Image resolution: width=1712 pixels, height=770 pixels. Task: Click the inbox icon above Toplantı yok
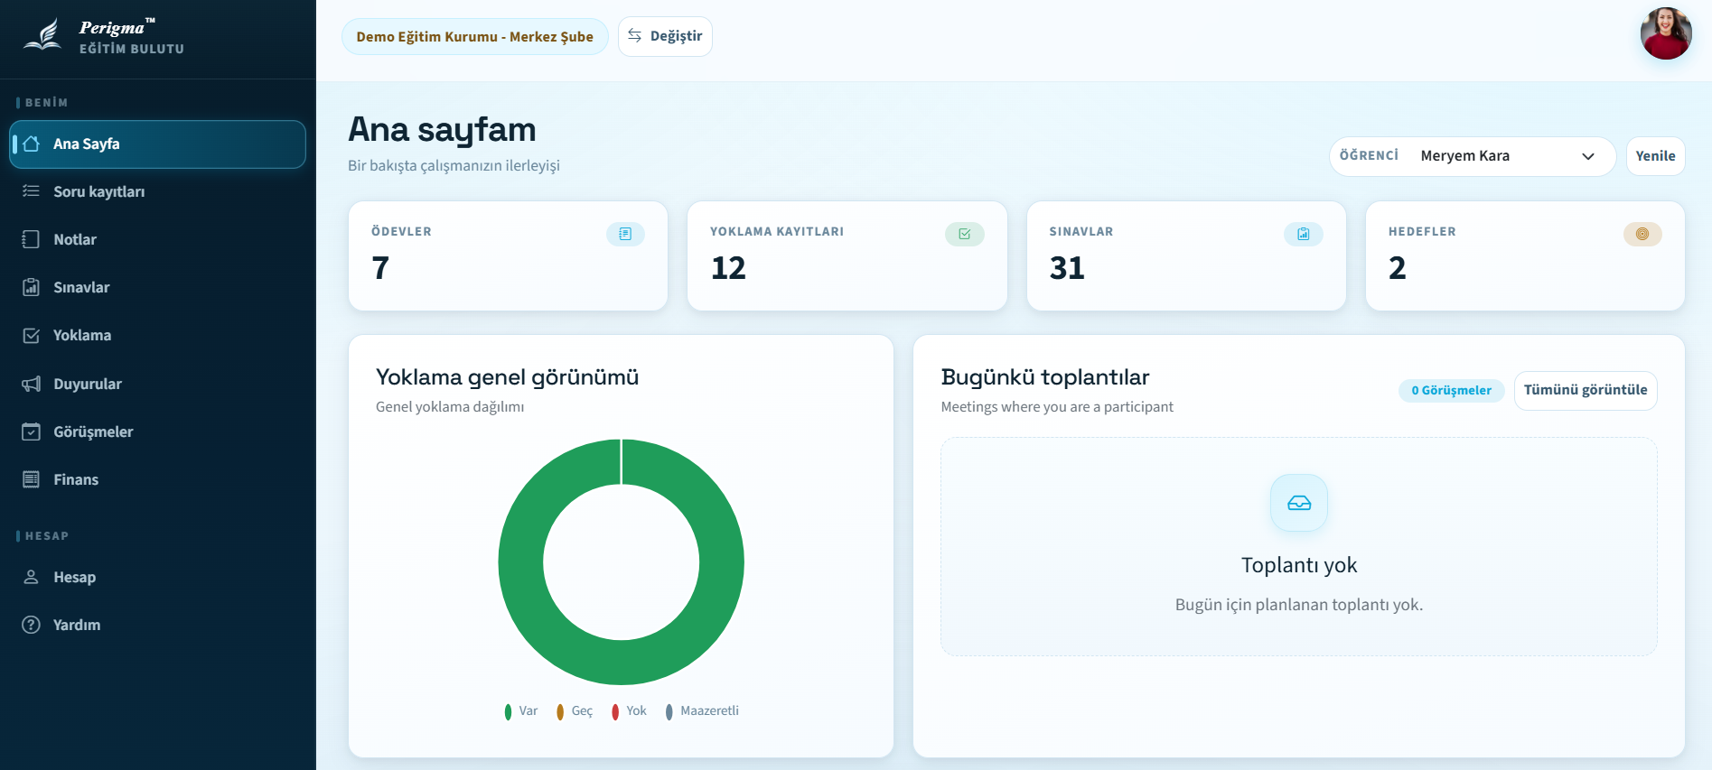[x=1298, y=503]
